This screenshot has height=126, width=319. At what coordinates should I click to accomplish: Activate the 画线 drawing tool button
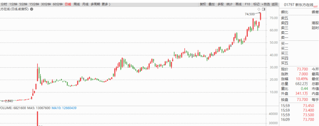(x=238, y=4)
